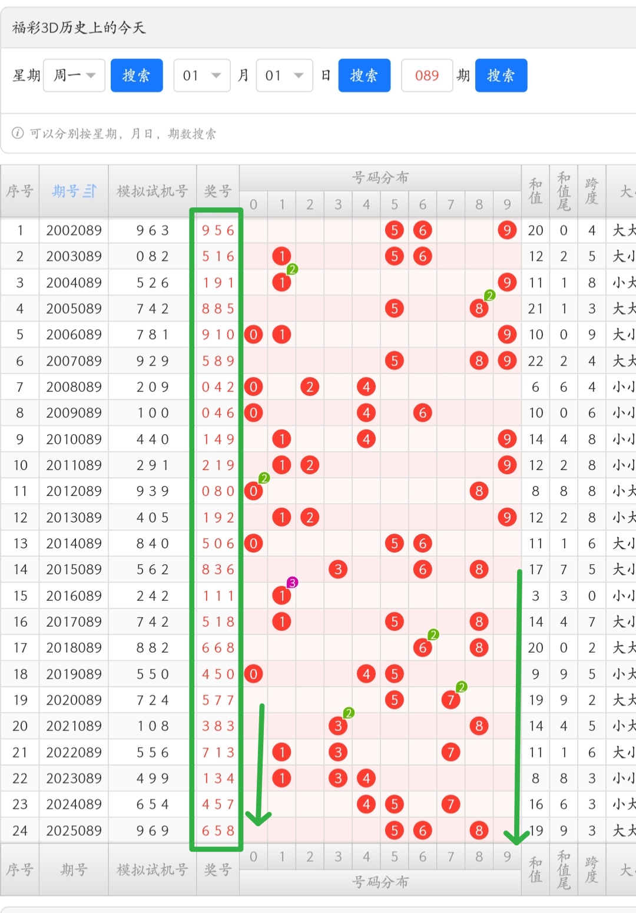The image size is (636, 913).
Task: Click red ball 9 in row 2002089
Action: [x=507, y=230]
